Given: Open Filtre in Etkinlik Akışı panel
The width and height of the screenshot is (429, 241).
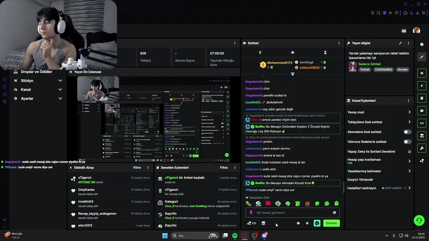Looking at the screenshot, I should tap(137, 168).
